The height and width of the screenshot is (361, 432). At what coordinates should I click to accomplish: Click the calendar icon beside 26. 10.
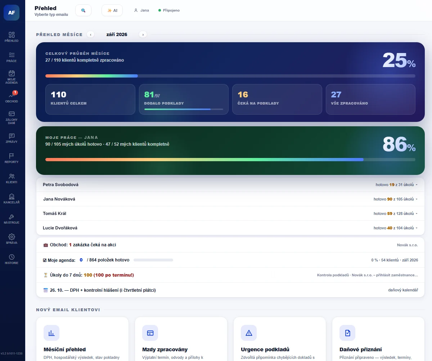tap(46, 290)
